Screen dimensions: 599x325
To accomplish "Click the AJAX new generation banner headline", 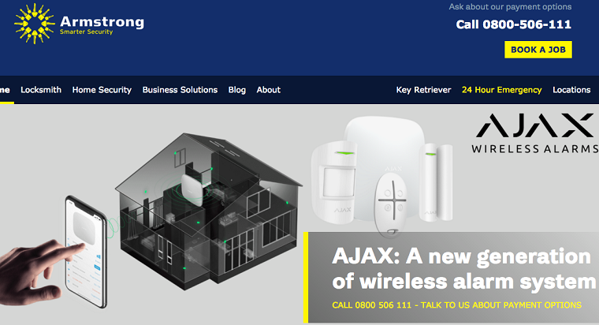I will tap(463, 269).
